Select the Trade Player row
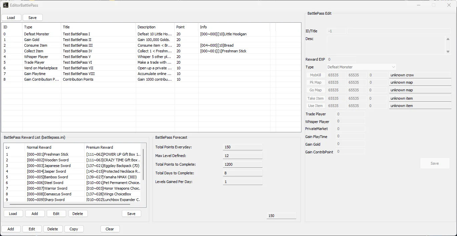Viewport: 457px width, 236px height. pyautogui.click(x=151, y=62)
